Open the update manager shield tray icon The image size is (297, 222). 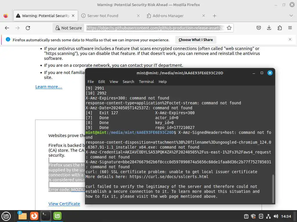pyautogui.click(x=253, y=216)
